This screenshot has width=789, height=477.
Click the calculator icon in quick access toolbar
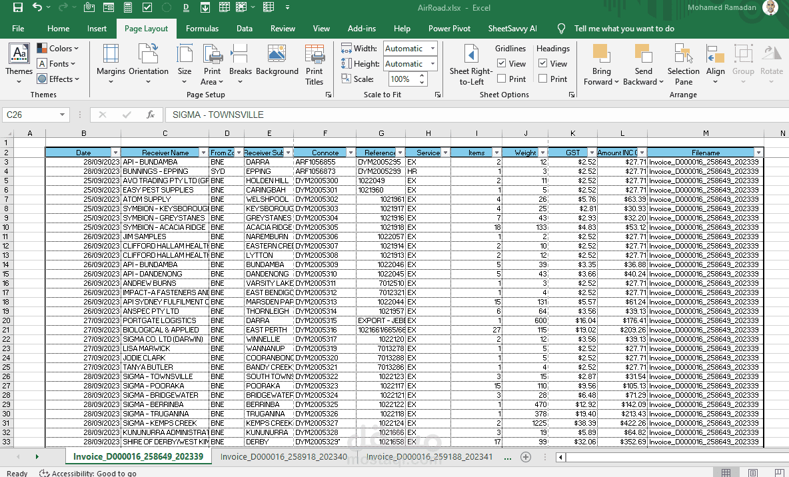[128, 7]
